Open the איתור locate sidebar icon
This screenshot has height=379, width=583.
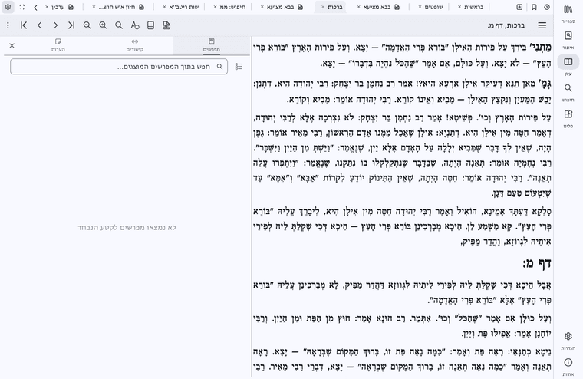(x=568, y=39)
